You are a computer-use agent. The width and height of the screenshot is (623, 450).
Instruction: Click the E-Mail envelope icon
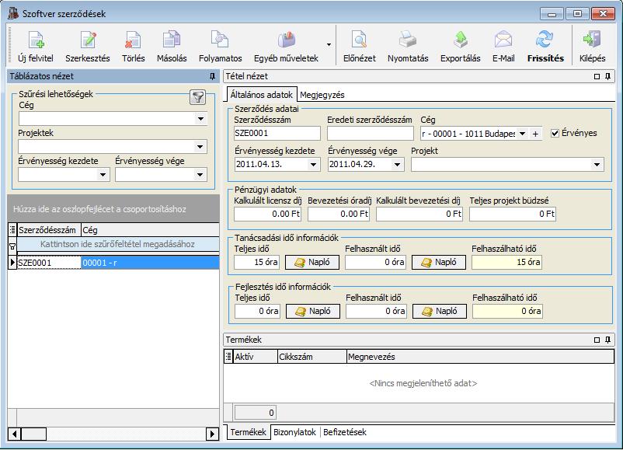503,40
